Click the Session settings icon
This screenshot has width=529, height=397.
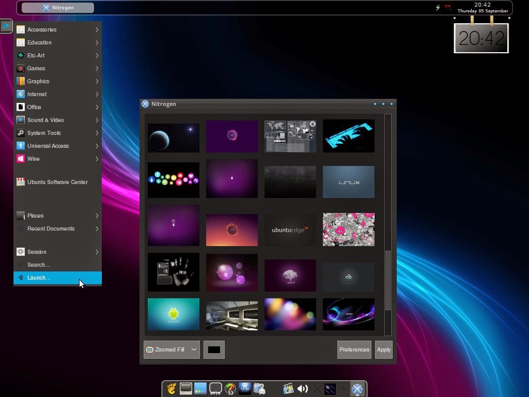[21, 252]
